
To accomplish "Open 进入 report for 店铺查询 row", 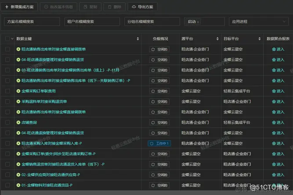I will (x=278, y=122).
